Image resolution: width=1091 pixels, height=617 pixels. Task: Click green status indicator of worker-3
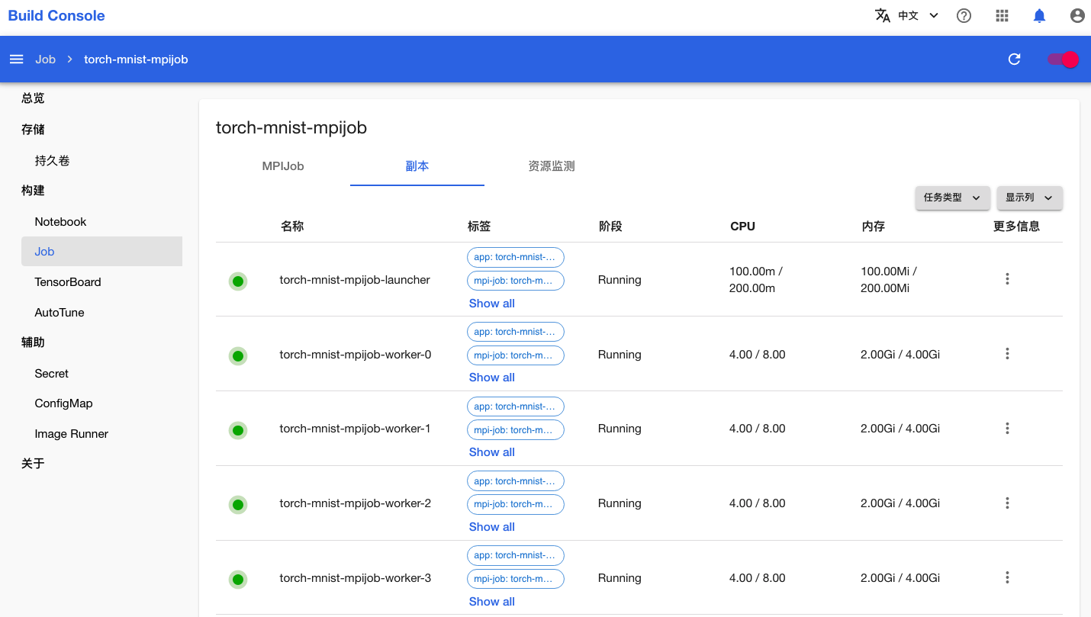(238, 580)
